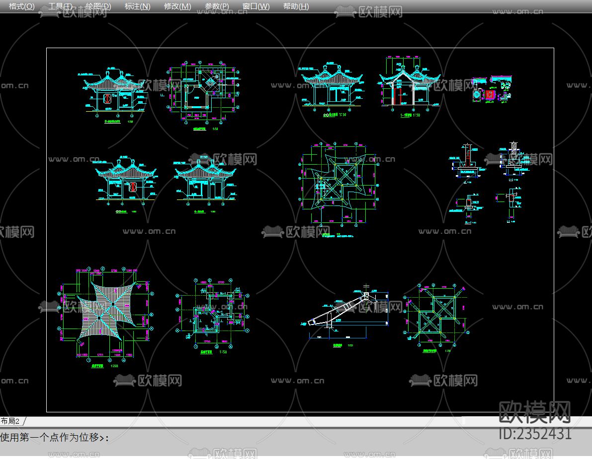Viewport: 592px width, 459px height.
Task: Open the 标注(N) dimension menu
Action: 137,6
